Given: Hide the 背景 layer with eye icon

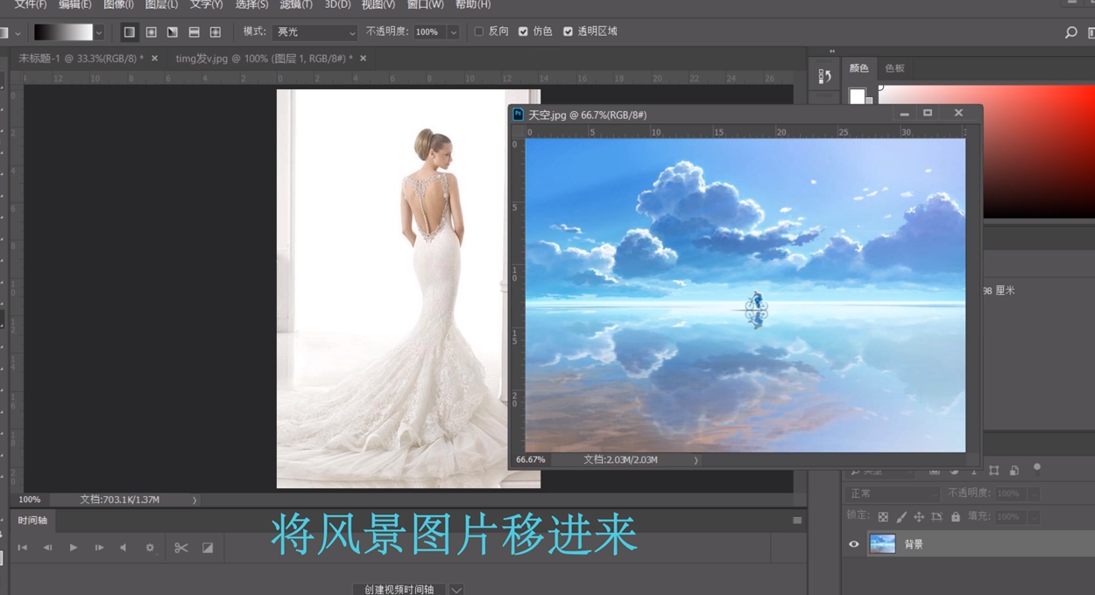Looking at the screenshot, I should click(854, 544).
